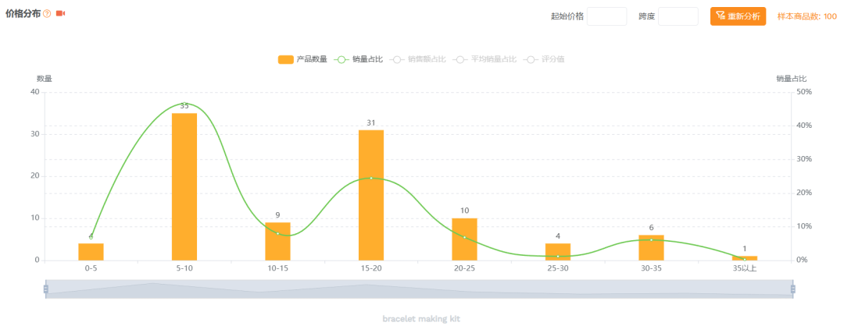Select the right handle of the zoom slider

pyautogui.click(x=793, y=289)
